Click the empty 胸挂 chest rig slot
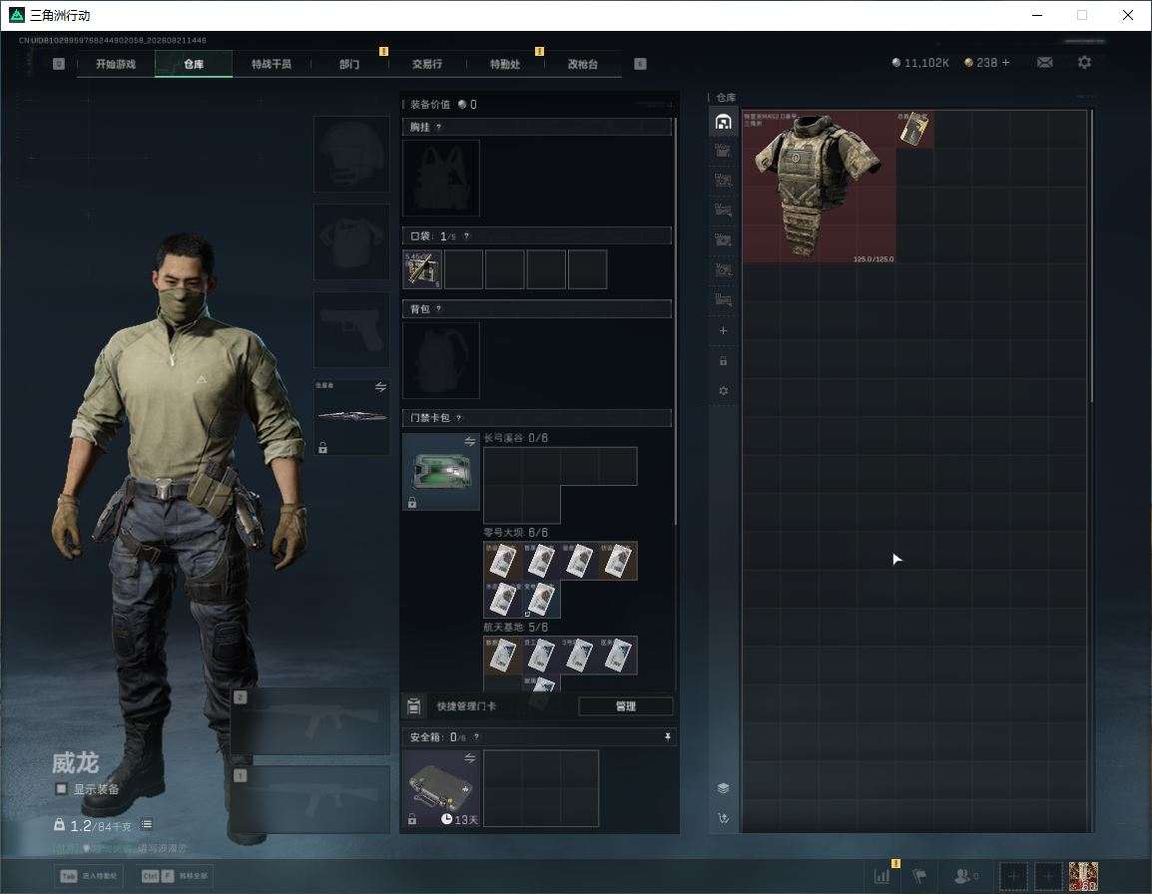Image resolution: width=1152 pixels, height=894 pixels. click(x=441, y=178)
